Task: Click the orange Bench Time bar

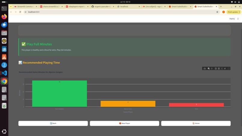Action: [128, 104]
